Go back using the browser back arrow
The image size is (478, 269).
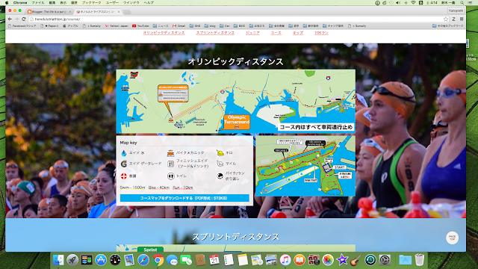(x=10, y=19)
